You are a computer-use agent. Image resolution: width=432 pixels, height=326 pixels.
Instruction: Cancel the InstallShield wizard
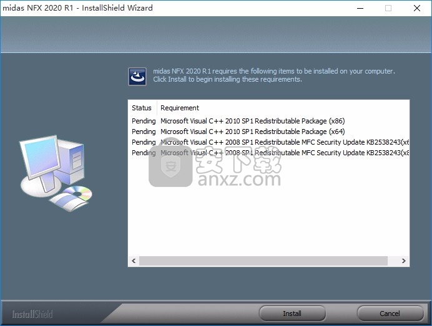tap(390, 314)
